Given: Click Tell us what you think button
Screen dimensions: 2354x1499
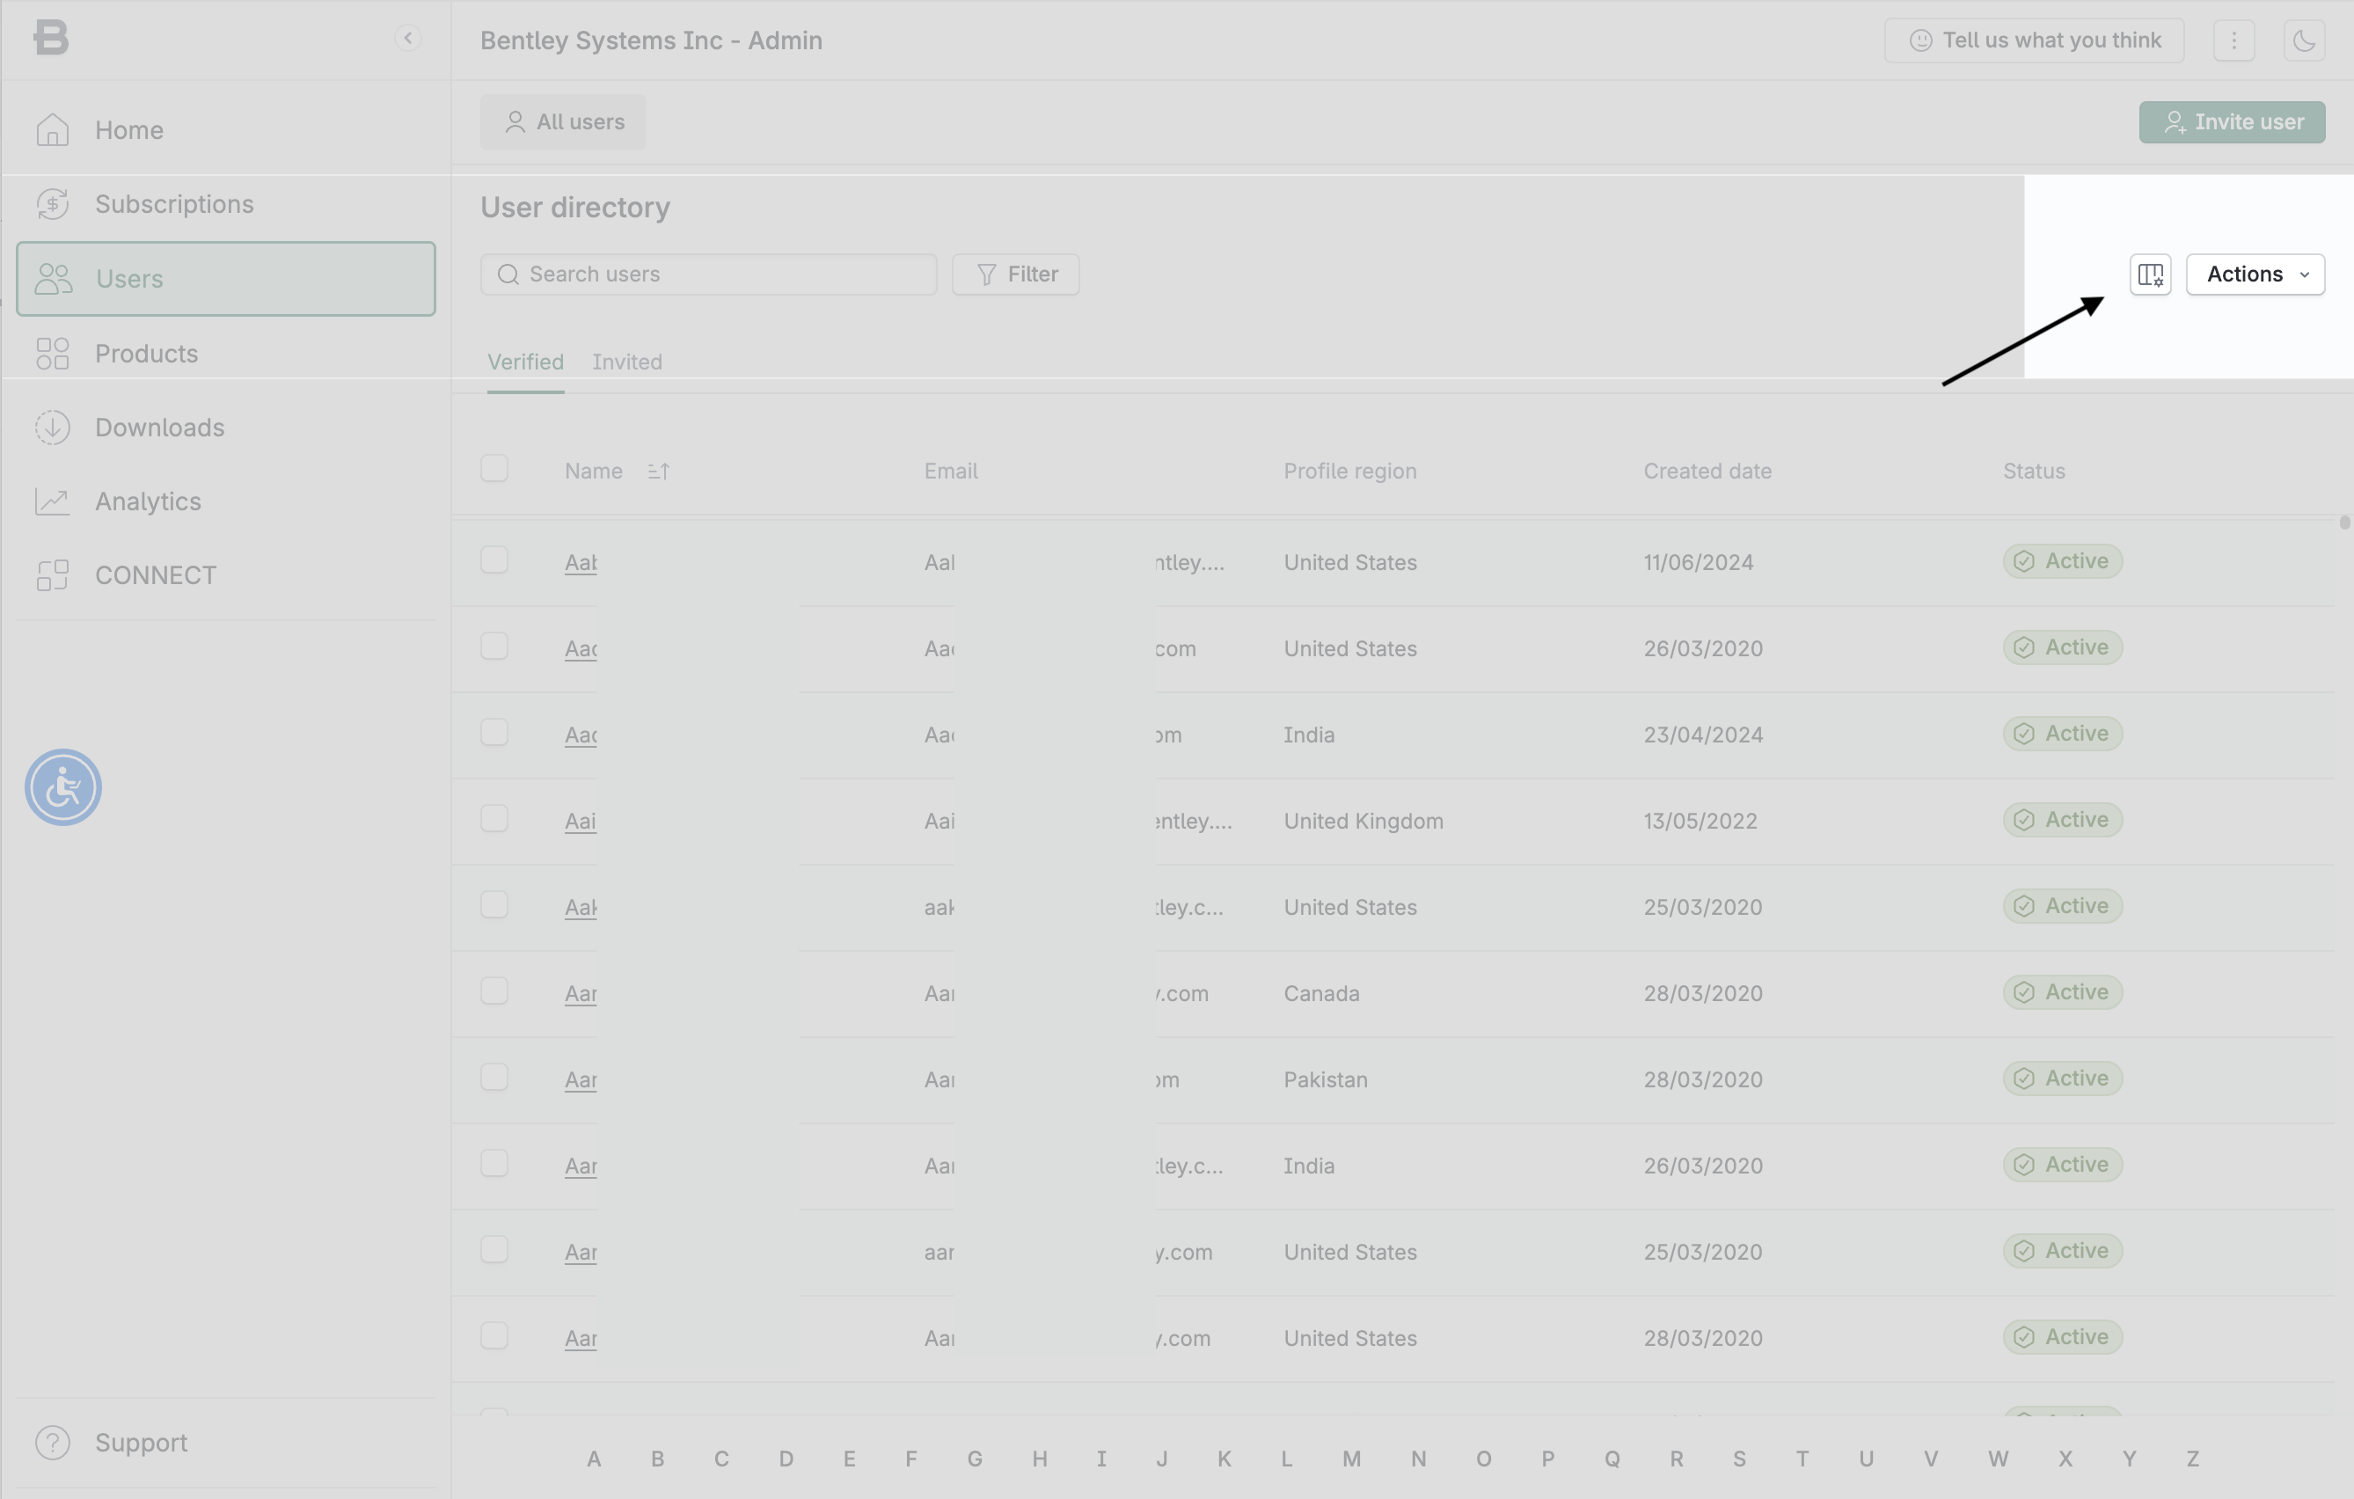Looking at the screenshot, I should 2033,40.
